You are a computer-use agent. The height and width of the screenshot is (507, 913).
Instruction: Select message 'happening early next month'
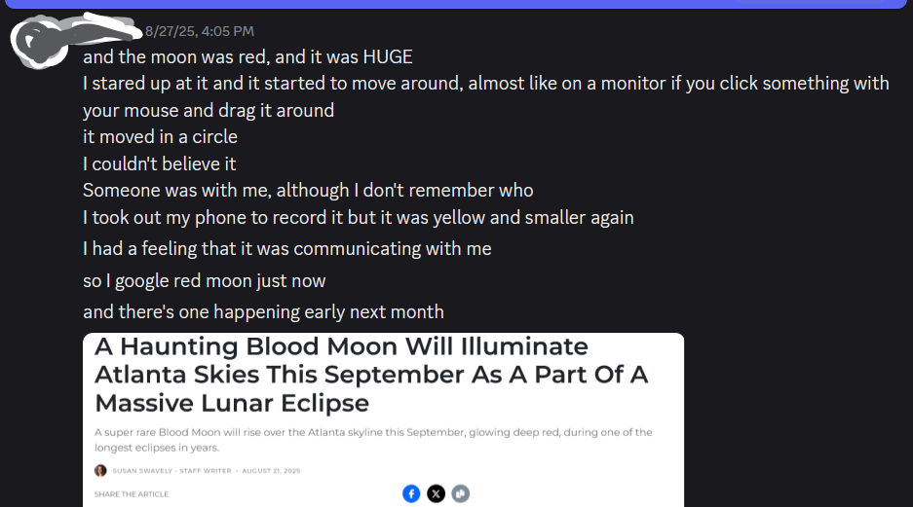(x=263, y=312)
